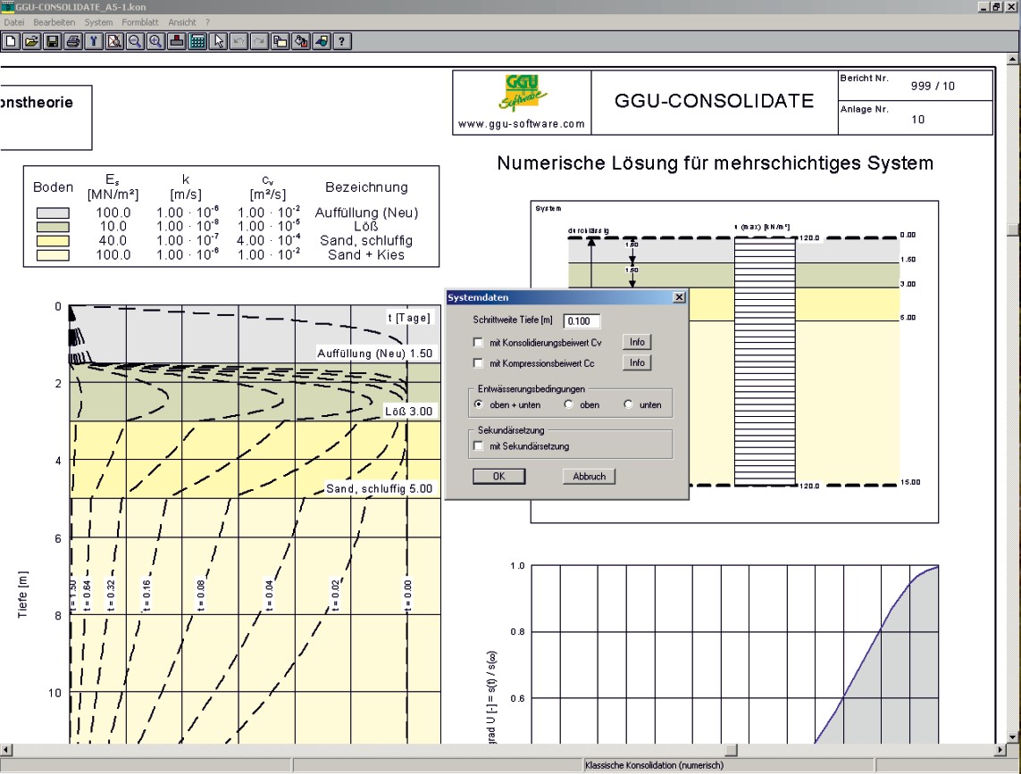This screenshot has height=774, width=1021.
Task: Click the 'Tiefe [m]' axis label
Action: (23, 595)
